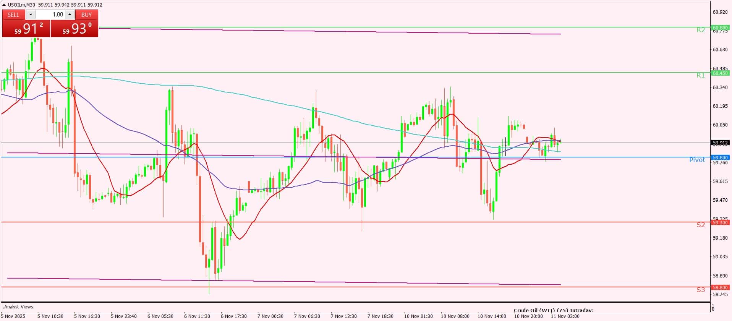Click the blue 59.800 pivot price tag
The image size is (732, 321).
[720, 157]
